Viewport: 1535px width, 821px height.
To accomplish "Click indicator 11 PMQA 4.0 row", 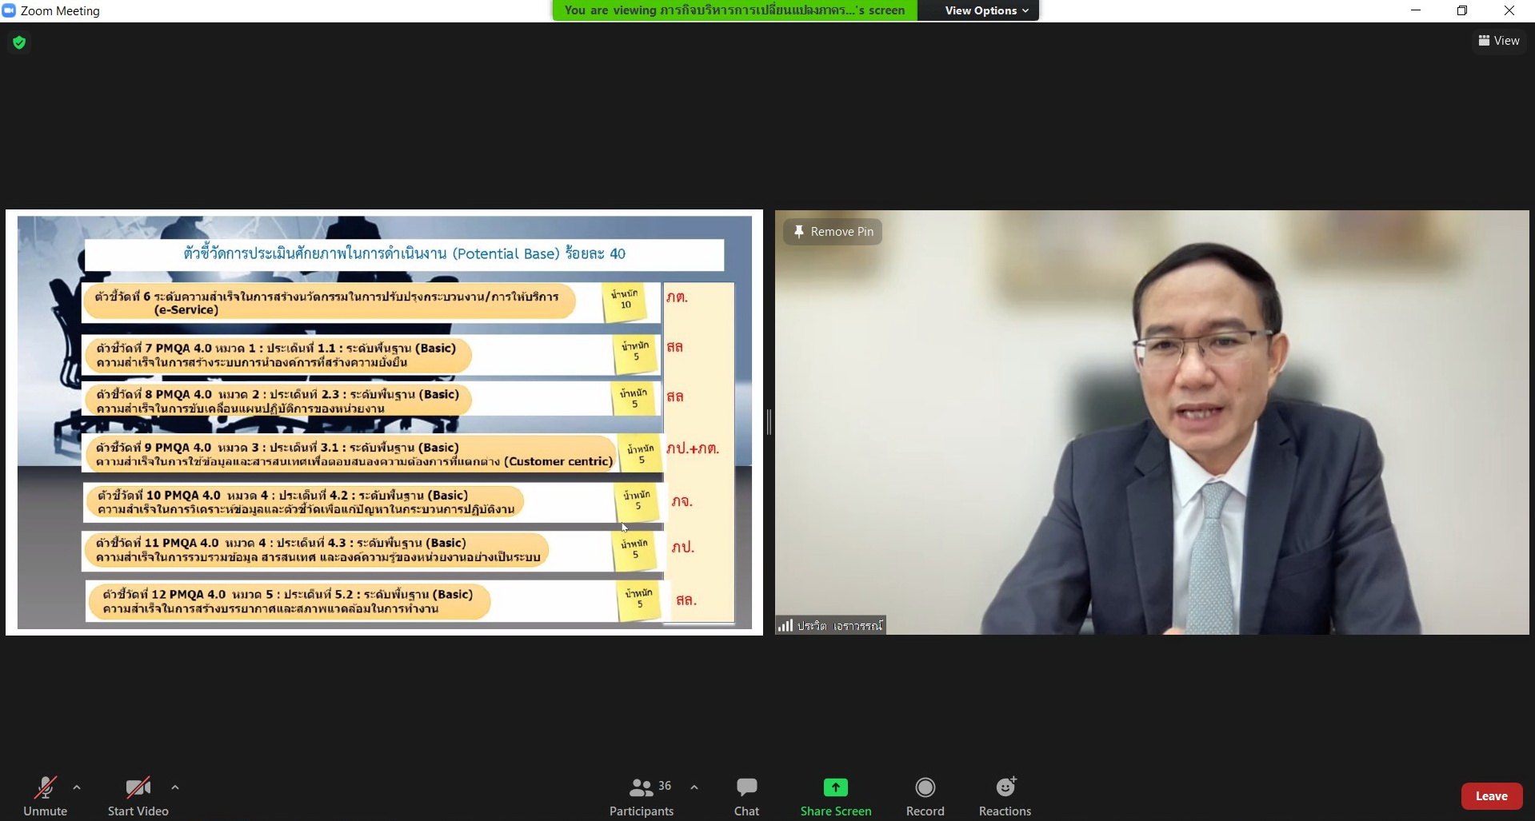I will pos(317,550).
